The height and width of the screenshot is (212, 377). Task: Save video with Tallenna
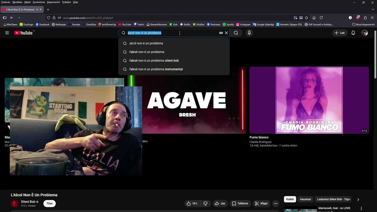pyautogui.click(x=240, y=203)
